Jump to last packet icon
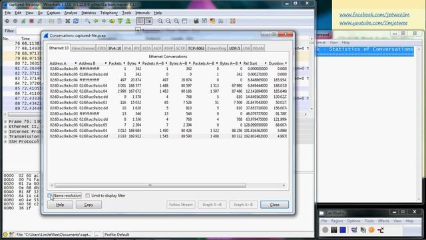 (128, 21)
